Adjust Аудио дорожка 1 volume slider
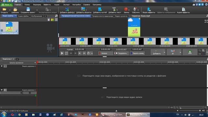This screenshot has width=208, height=117. [11, 93]
